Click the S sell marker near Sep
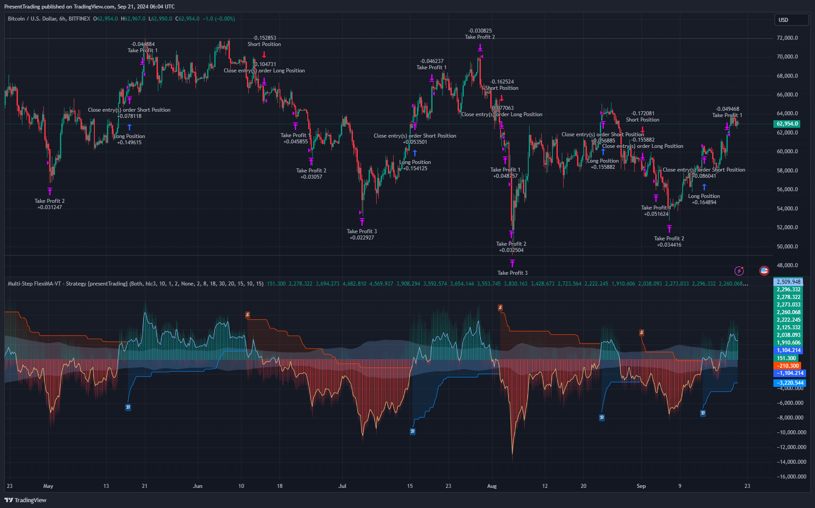Viewport: 815px width, 508px height. (x=641, y=333)
